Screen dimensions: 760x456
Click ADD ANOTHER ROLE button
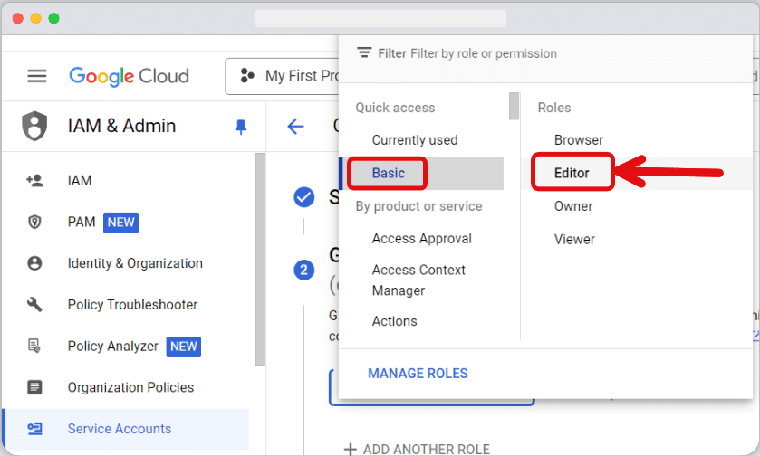[x=417, y=450]
